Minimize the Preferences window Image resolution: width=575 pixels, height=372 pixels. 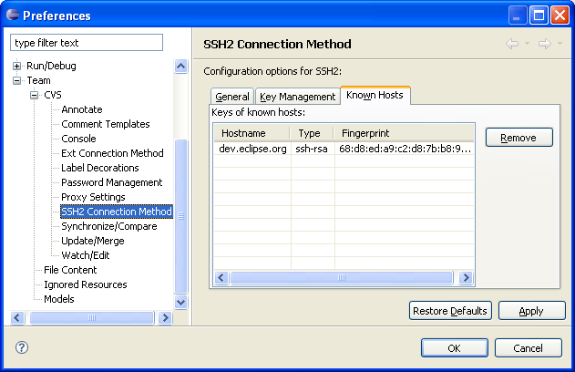(x=517, y=15)
